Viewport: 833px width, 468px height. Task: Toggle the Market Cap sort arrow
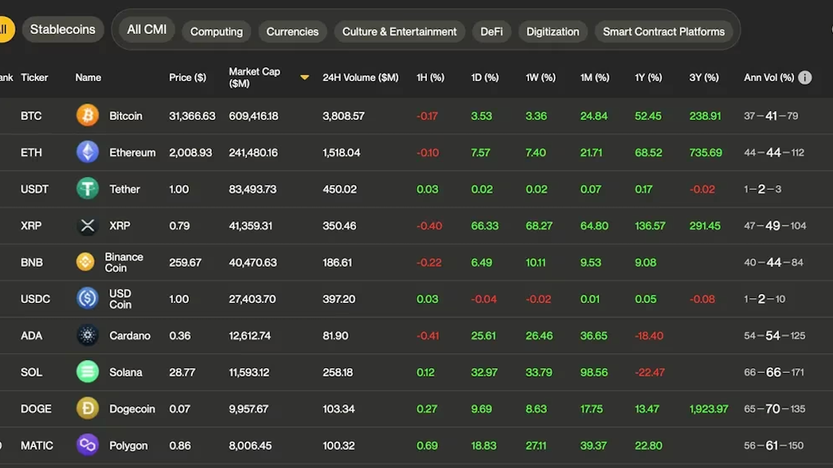tap(304, 78)
